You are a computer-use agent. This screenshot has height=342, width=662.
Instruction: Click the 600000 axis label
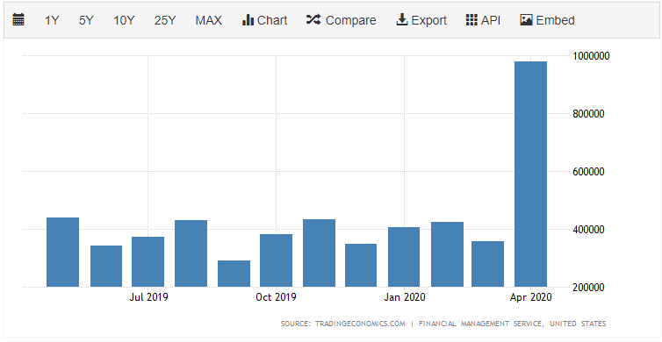[588, 172]
